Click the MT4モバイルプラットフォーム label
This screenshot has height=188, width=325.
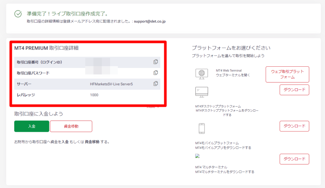coord(217,143)
